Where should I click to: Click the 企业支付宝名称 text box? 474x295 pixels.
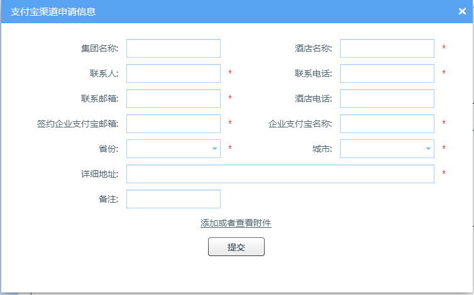point(387,124)
